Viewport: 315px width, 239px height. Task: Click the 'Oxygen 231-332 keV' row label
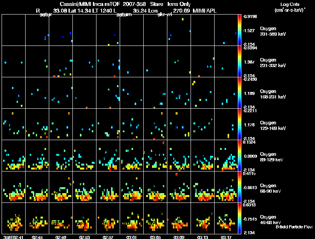point(273,63)
